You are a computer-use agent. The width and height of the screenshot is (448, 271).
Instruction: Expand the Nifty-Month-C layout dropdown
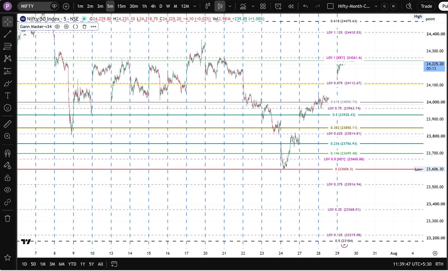click(x=376, y=6)
